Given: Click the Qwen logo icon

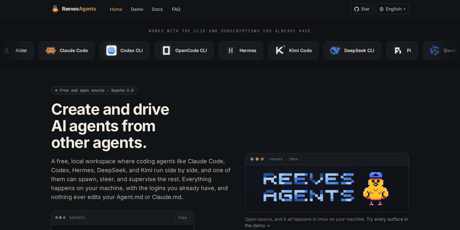Looking at the screenshot, I should pos(435,50).
